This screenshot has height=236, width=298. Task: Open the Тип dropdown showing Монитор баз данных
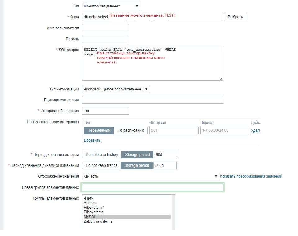pos(111,6)
